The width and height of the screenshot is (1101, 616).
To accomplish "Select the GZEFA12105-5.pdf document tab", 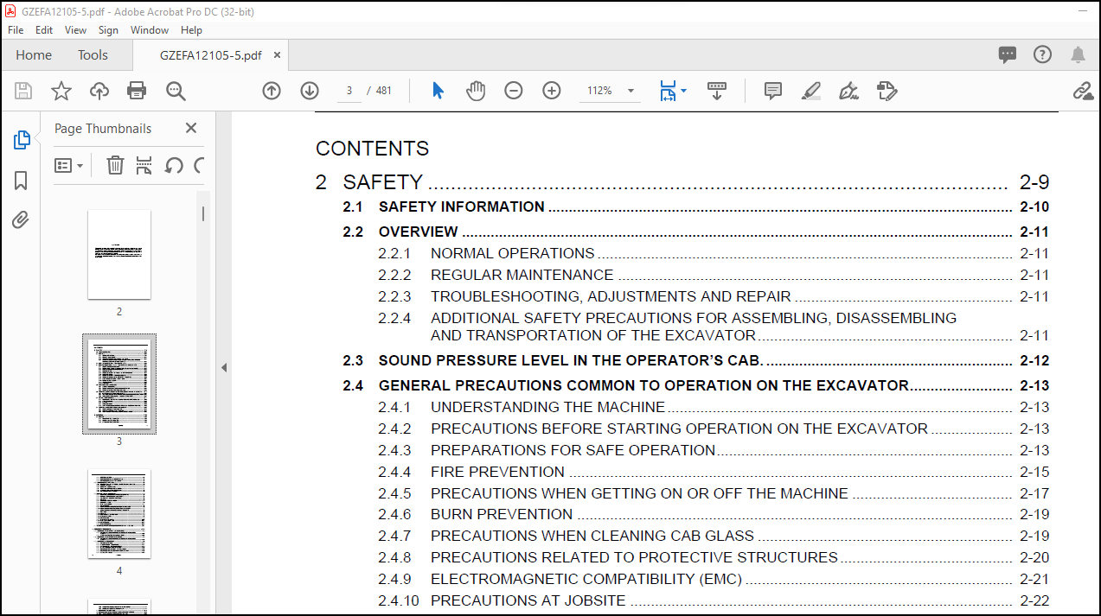I will (210, 55).
